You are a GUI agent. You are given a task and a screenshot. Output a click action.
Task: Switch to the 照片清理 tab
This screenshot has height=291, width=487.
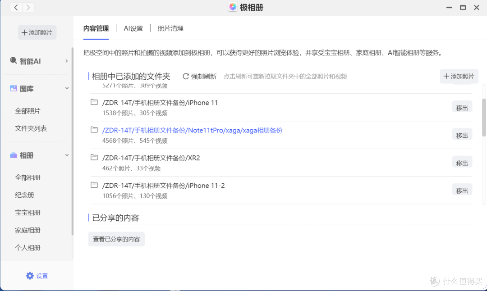click(x=170, y=28)
